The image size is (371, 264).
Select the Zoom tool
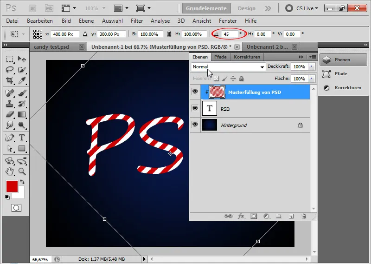22,171
